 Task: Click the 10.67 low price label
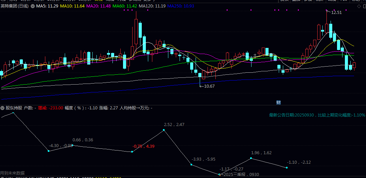[x=209, y=86]
